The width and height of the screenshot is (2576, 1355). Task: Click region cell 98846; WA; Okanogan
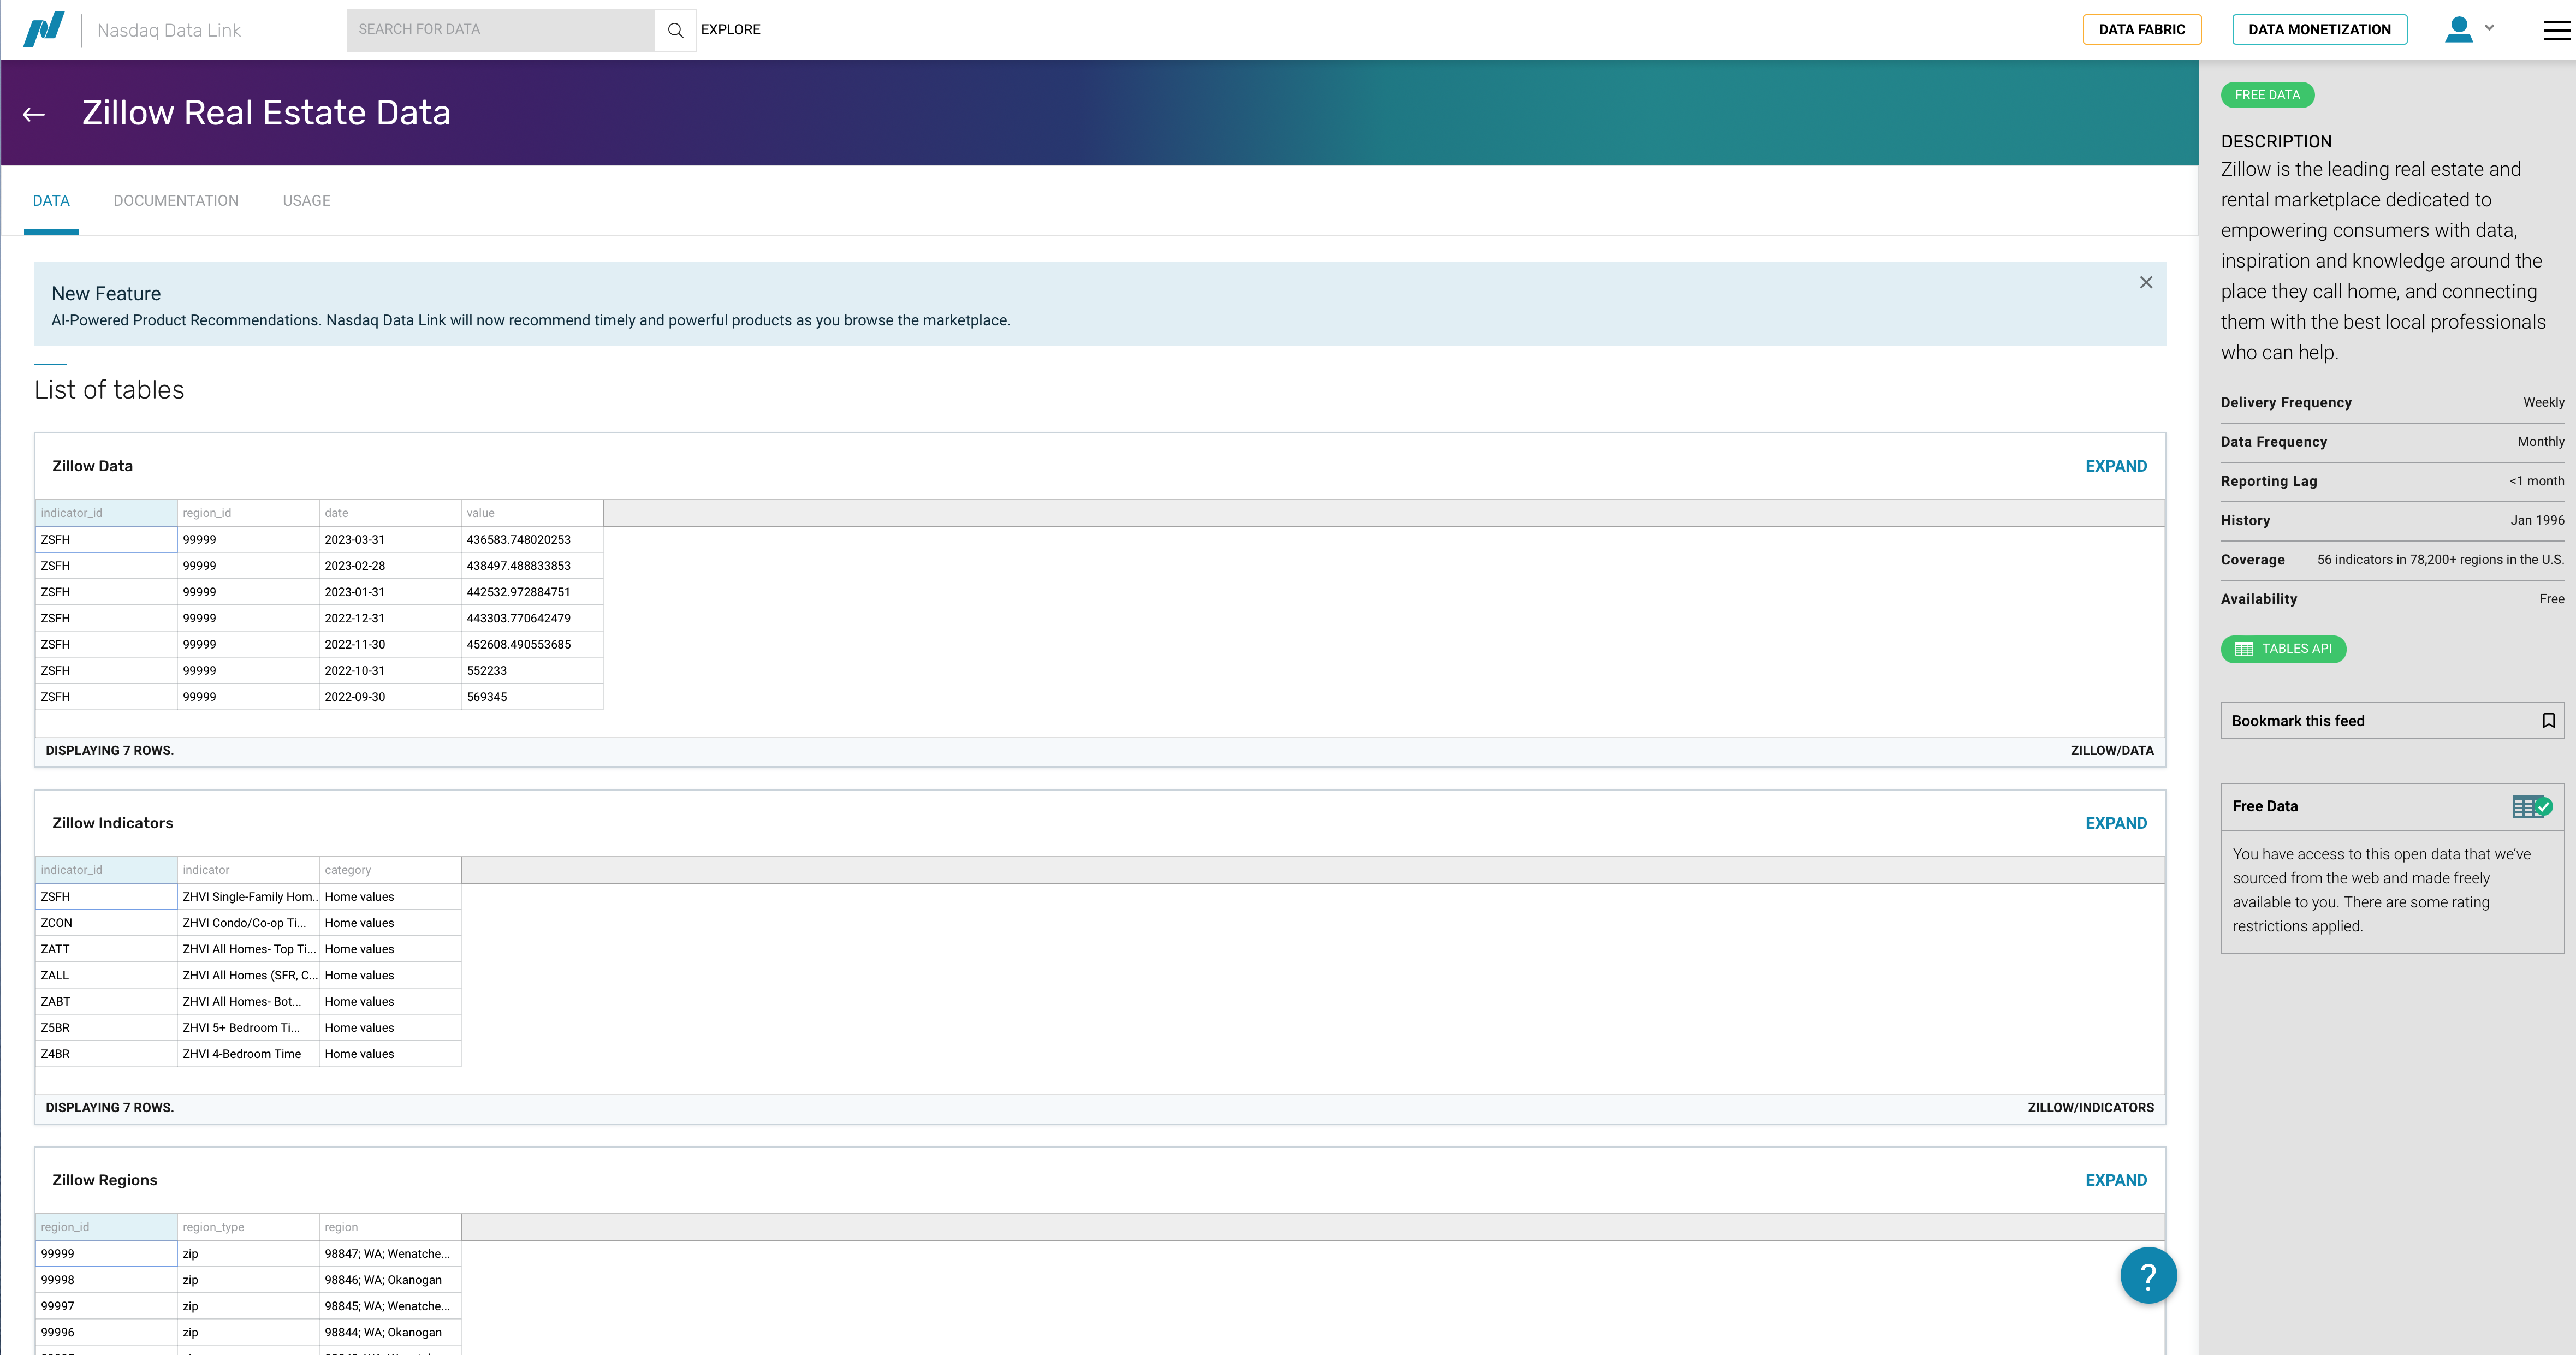click(390, 1280)
